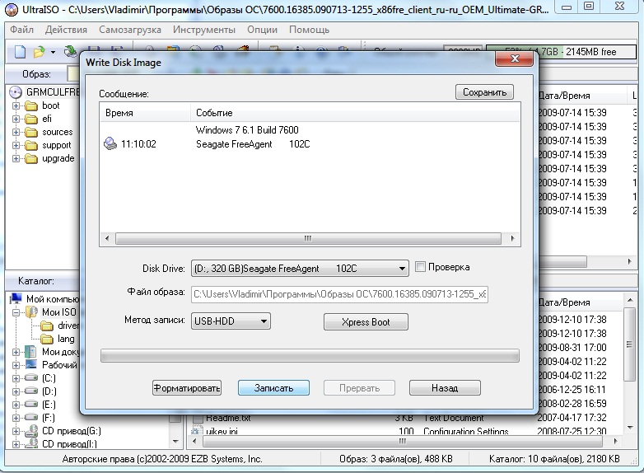Viewport: 644px width, 473px height.
Task: Expand the efi folder node
Action: [x=16, y=119]
